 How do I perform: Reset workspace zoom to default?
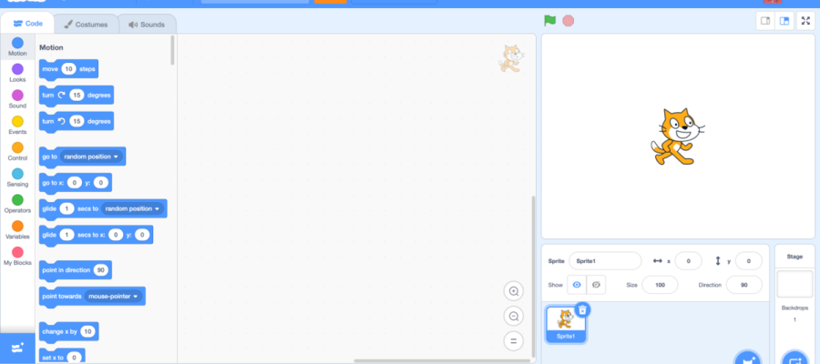click(514, 341)
